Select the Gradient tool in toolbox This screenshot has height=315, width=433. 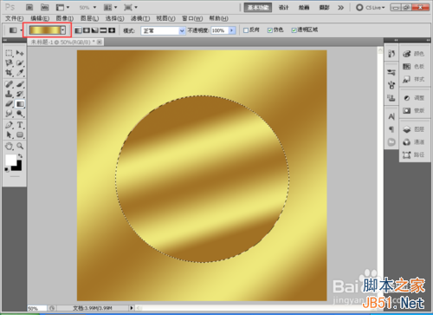click(20, 104)
